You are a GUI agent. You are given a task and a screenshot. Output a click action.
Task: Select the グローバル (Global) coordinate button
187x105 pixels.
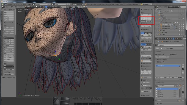[143, 22]
